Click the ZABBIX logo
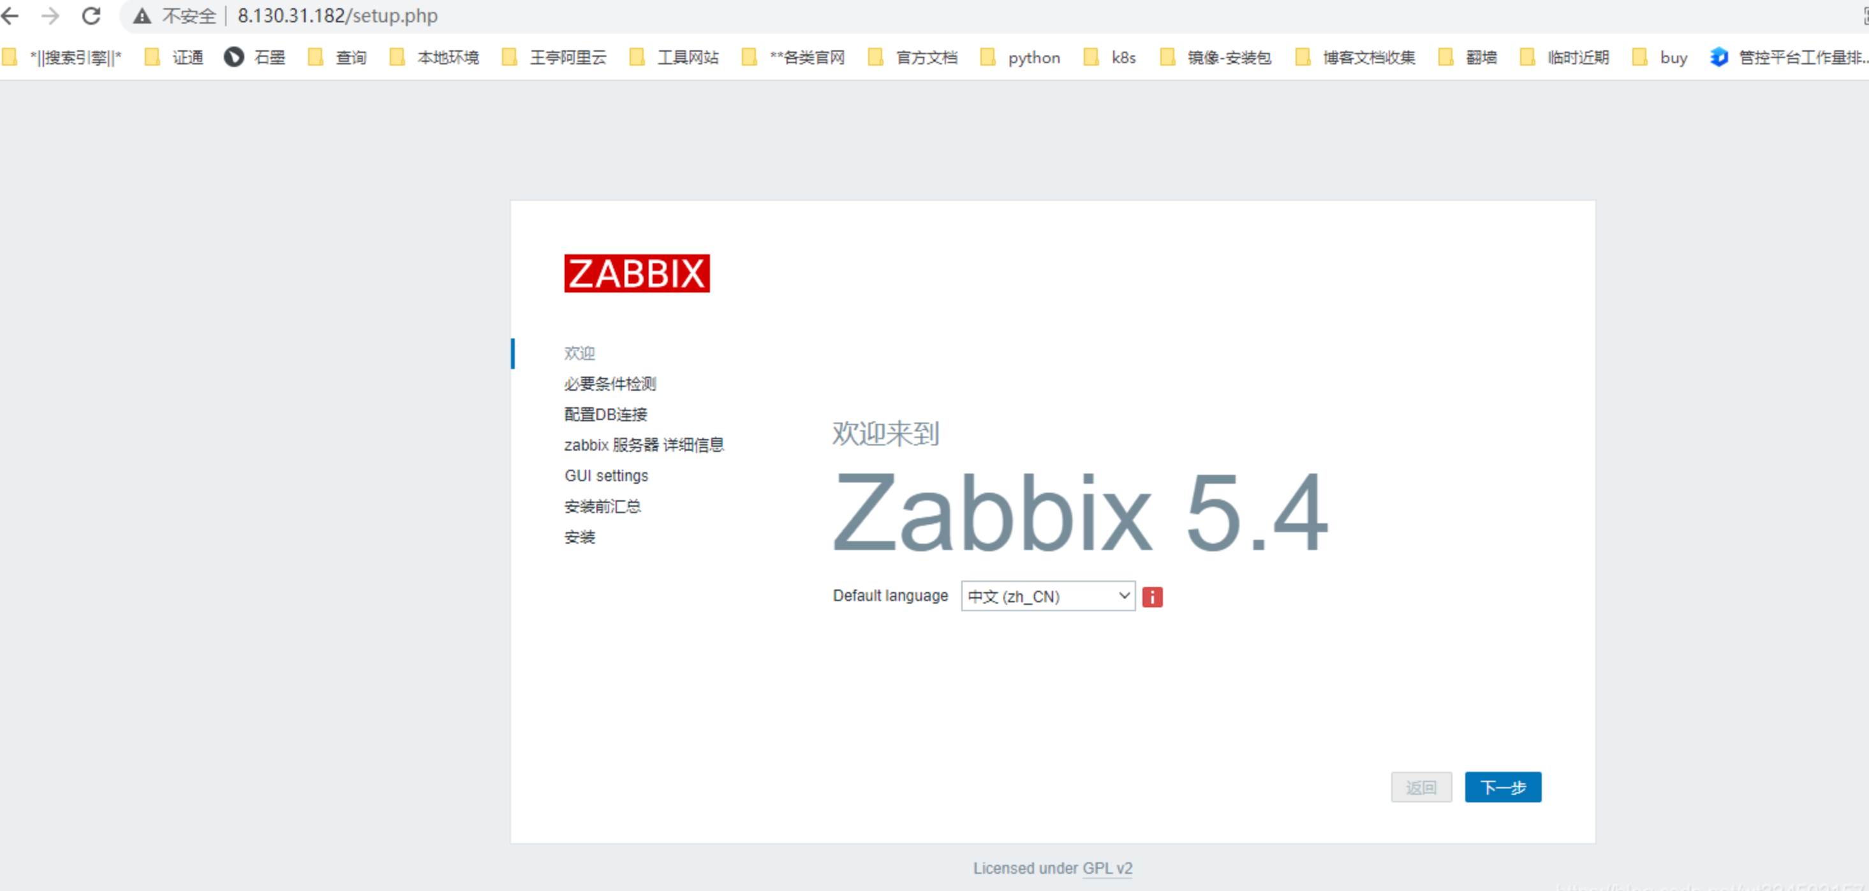The image size is (1869, 891). point(637,273)
